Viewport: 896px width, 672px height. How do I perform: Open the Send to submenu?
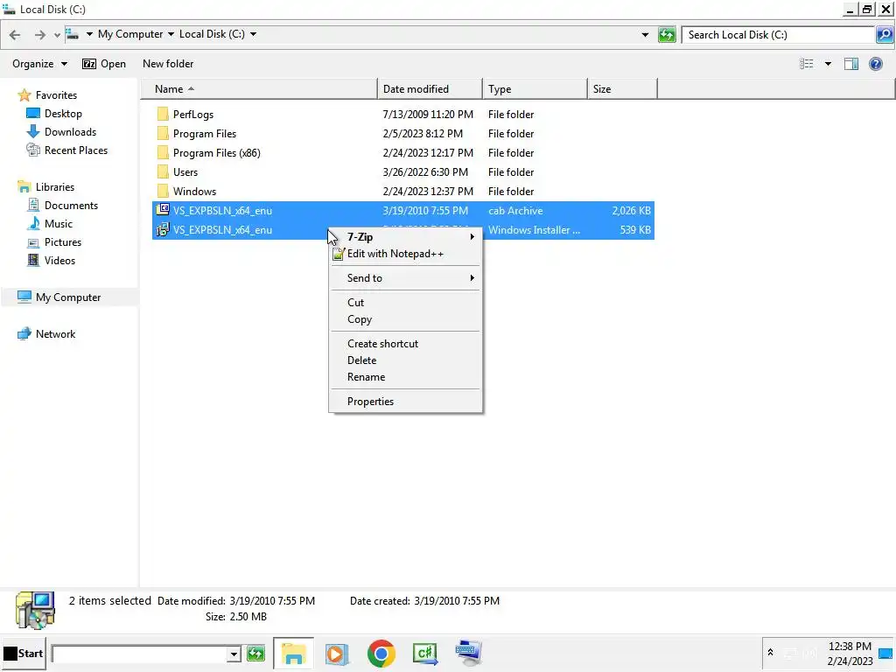coord(406,278)
